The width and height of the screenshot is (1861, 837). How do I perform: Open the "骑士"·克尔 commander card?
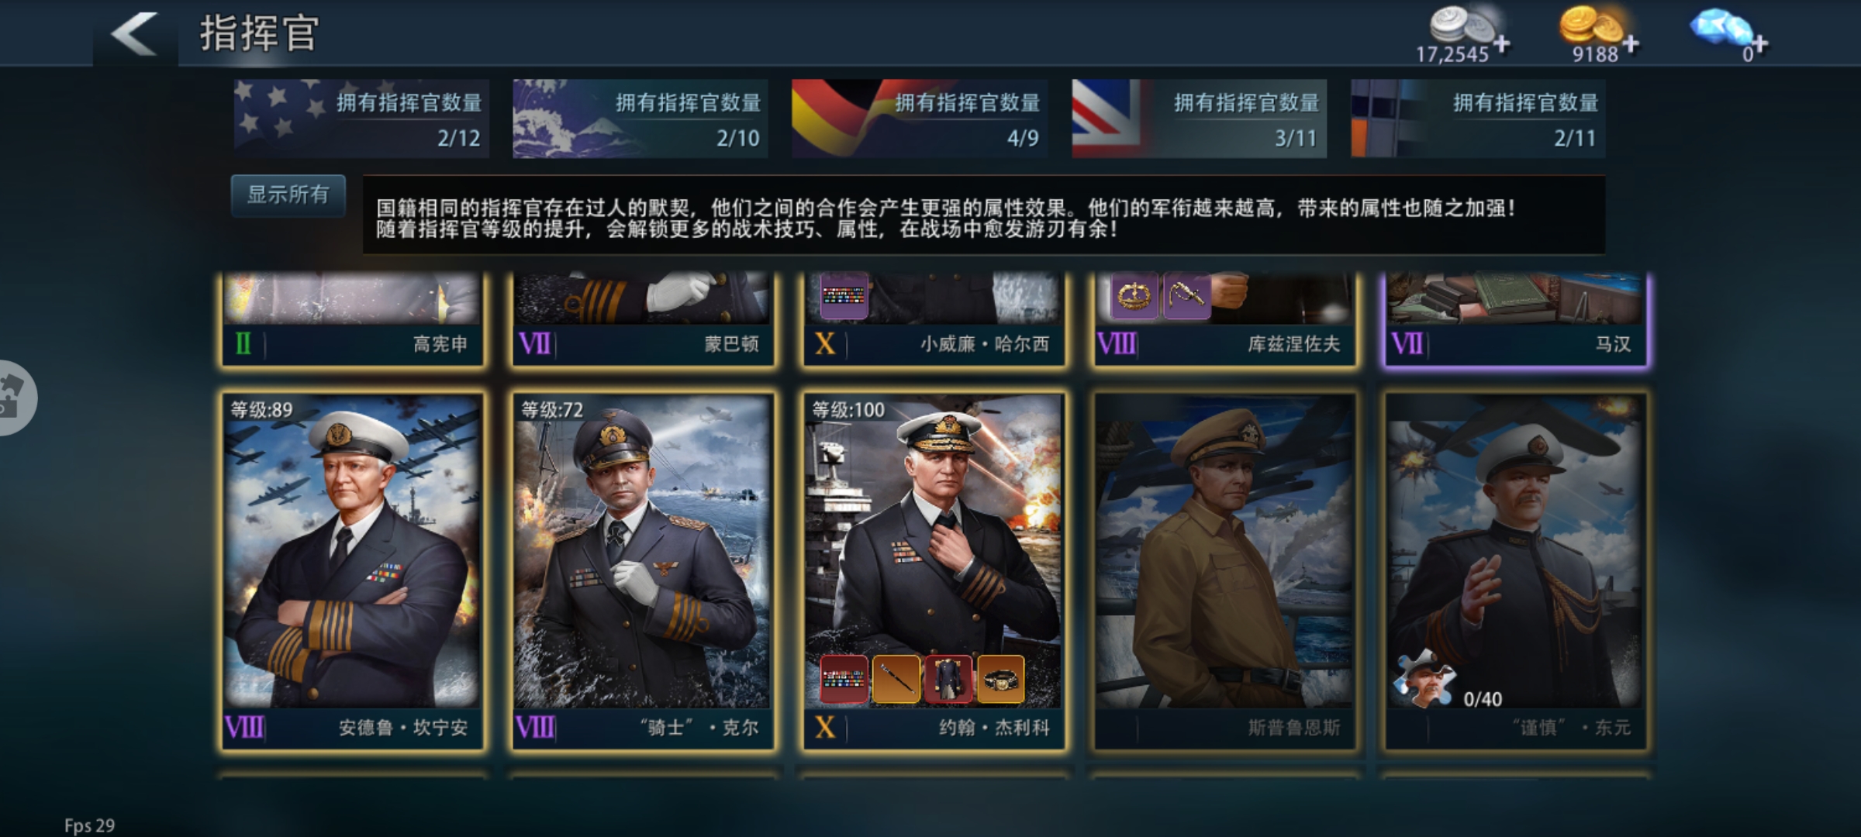pos(643,571)
